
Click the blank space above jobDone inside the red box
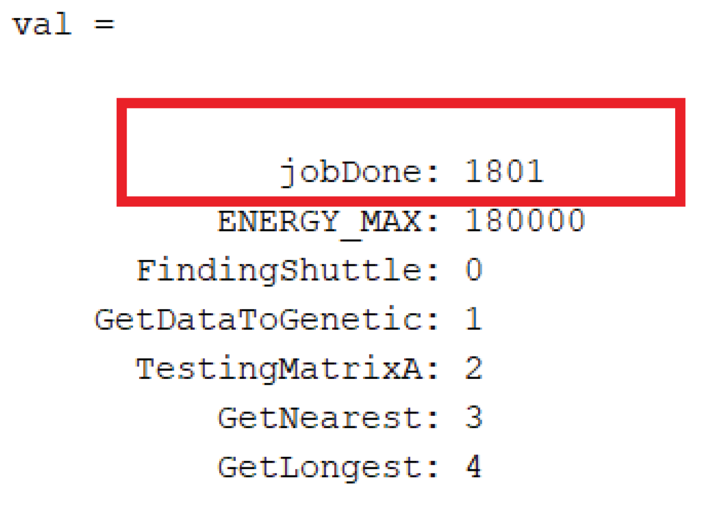click(x=401, y=134)
